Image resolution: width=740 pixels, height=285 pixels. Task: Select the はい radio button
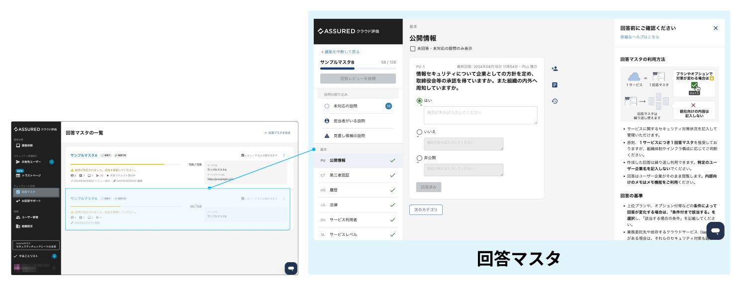[419, 100]
